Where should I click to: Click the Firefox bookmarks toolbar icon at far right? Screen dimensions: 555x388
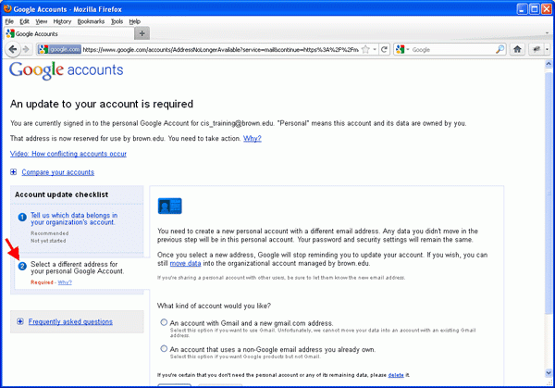[536, 49]
